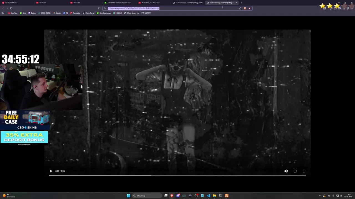Mute the video using the volume icon
The image size is (355, 199).
[x=286, y=171]
